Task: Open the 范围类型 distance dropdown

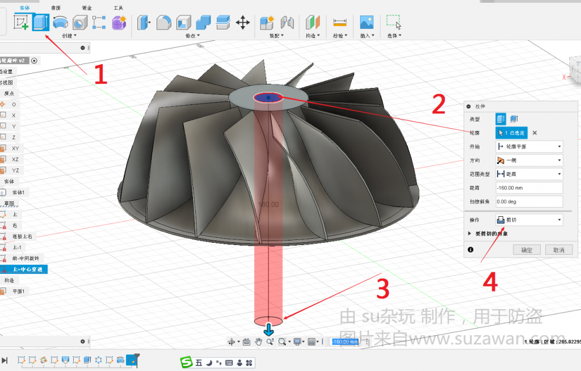Action: point(529,174)
